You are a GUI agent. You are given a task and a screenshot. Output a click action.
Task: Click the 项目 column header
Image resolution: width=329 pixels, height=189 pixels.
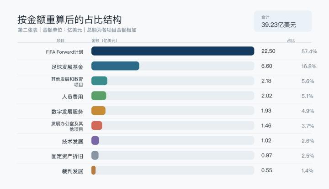(x=61, y=41)
